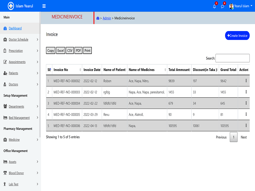The image size is (255, 191).
Task: Open the Medicine menu item
Action: point(14,140)
